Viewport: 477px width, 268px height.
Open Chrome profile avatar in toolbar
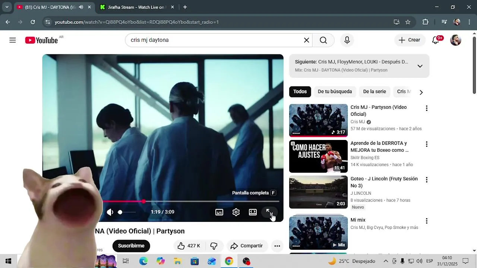pos(457,22)
